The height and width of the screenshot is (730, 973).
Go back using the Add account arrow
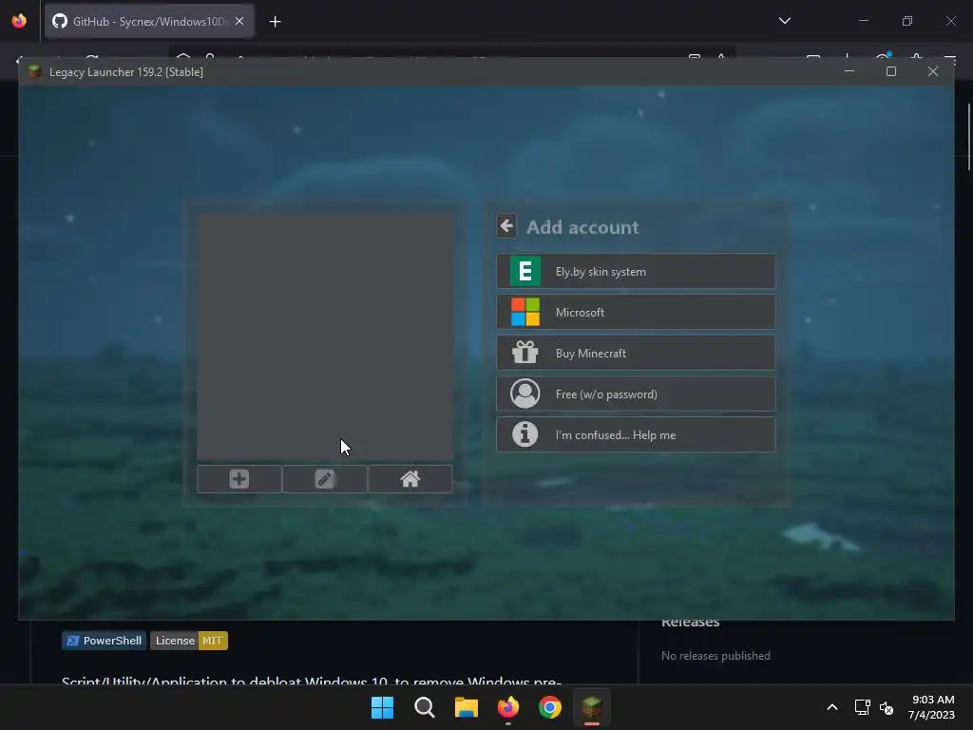(x=506, y=226)
